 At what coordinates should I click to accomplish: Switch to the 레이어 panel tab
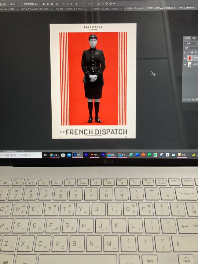coord(187,38)
